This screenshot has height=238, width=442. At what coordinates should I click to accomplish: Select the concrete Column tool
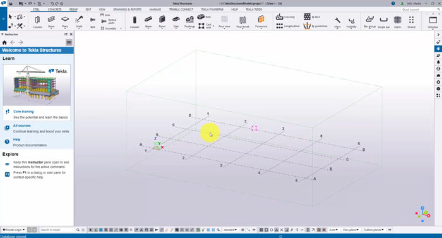(x=134, y=21)
